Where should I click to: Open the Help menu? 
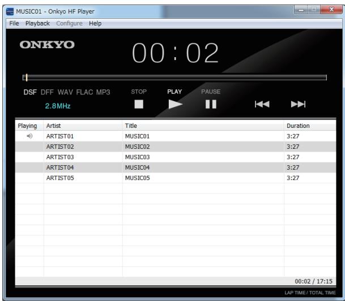(x=95, y=23)
